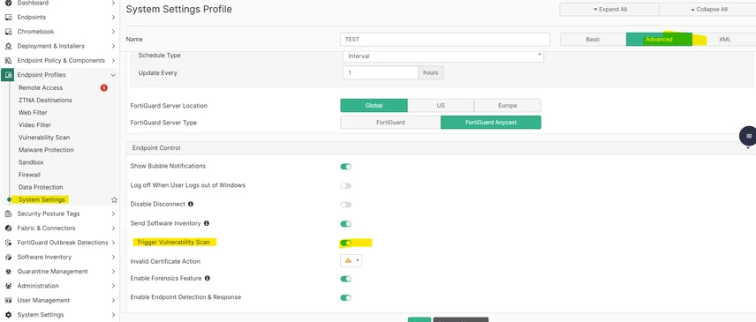Viewport: 756px width, 322px height.
Task: Click the Expand All button
Action: click(609, 9)
